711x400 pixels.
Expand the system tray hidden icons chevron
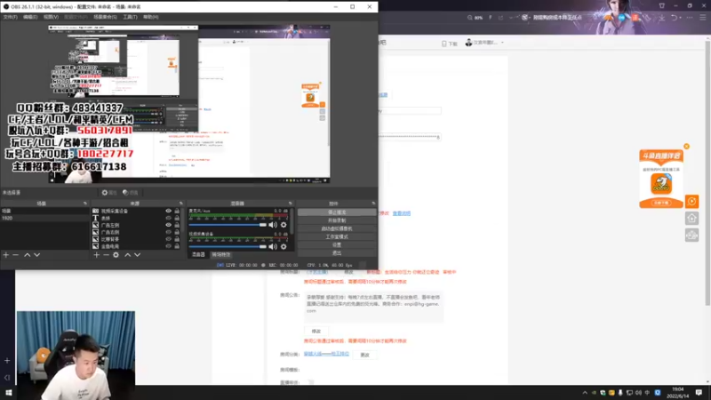[585, 393]
